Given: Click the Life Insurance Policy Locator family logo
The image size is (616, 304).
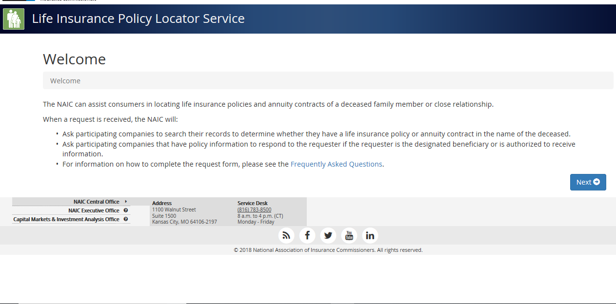Looking at the screenshot, I should (x=14, y=19).
